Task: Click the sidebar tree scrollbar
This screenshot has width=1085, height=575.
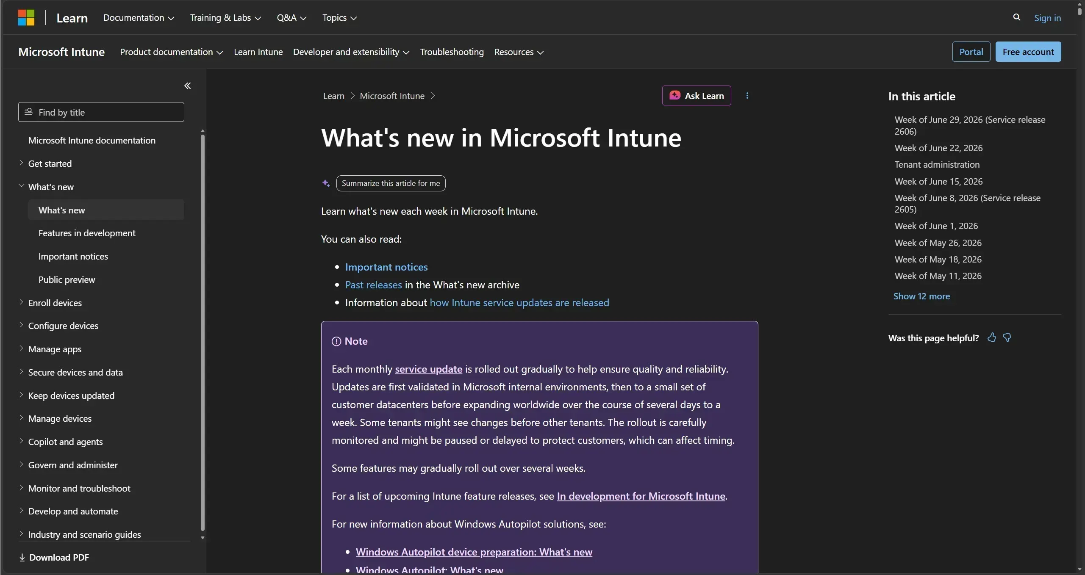Action: tap(203, 332)
